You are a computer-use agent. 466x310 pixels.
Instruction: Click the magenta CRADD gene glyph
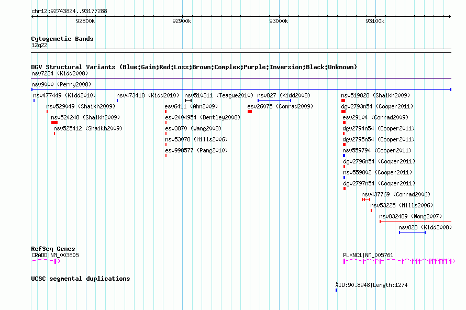[46, 261]
